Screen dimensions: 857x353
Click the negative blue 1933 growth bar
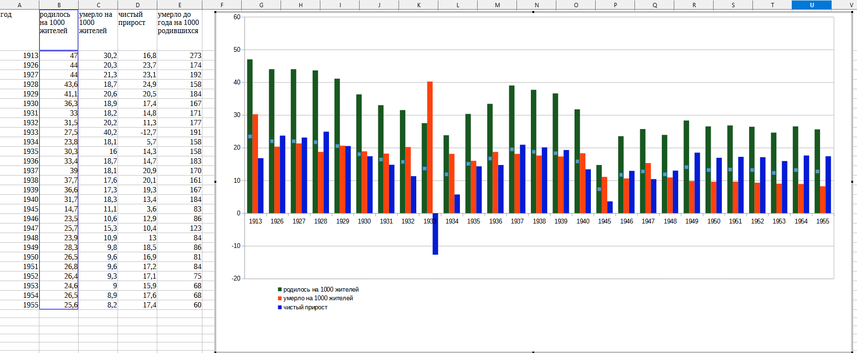coord(435,234)
